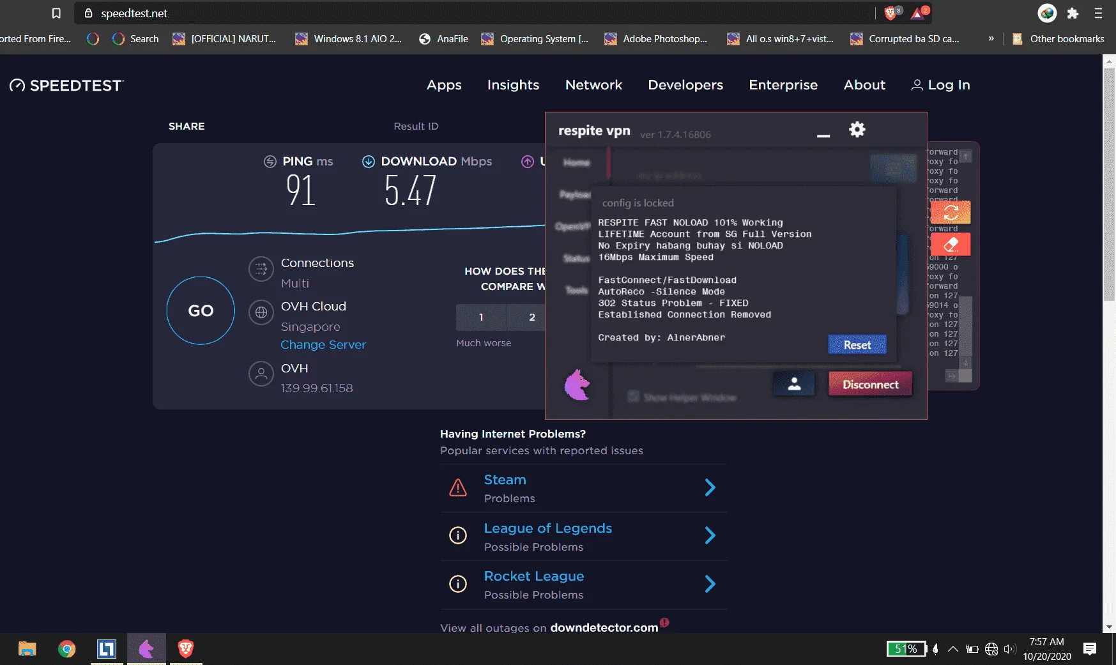Image resolution: width=1116 pixels, height=665 pixels.
Task: Open the Rocket League outage link
Action: tap(534, 576)
